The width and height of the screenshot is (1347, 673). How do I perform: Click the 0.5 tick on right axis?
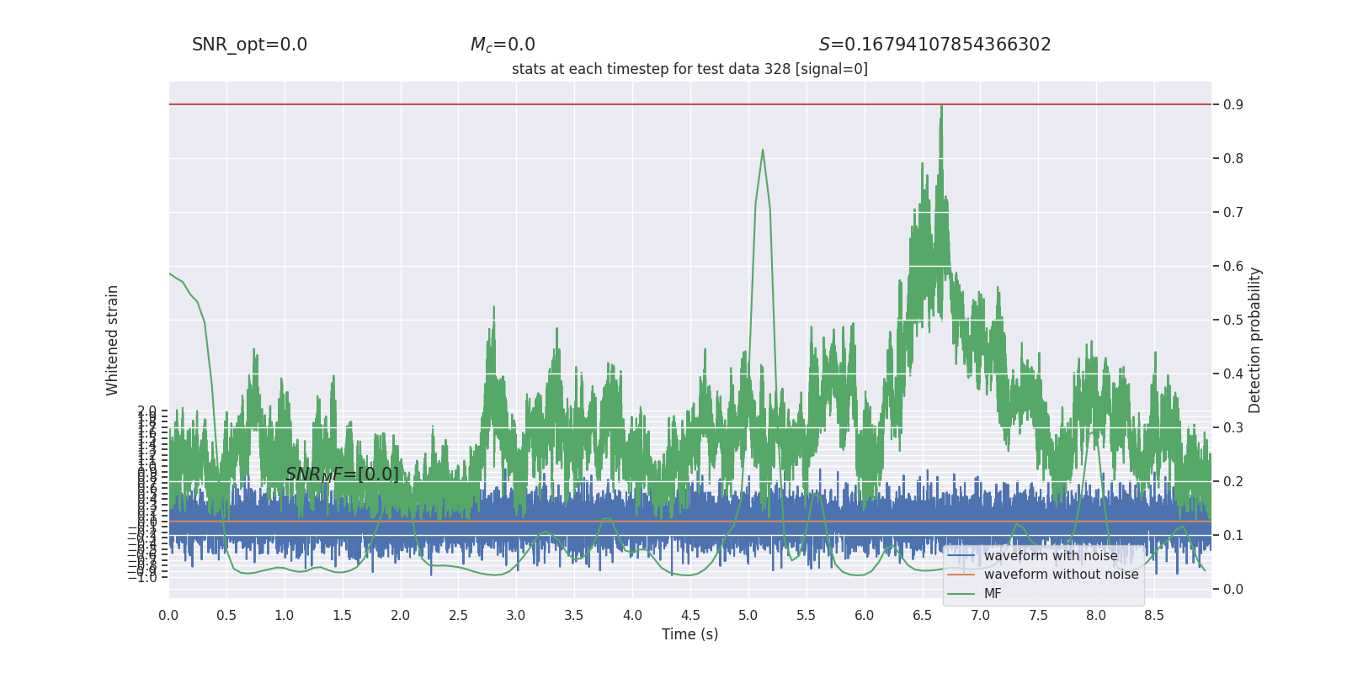(1233, 320)
